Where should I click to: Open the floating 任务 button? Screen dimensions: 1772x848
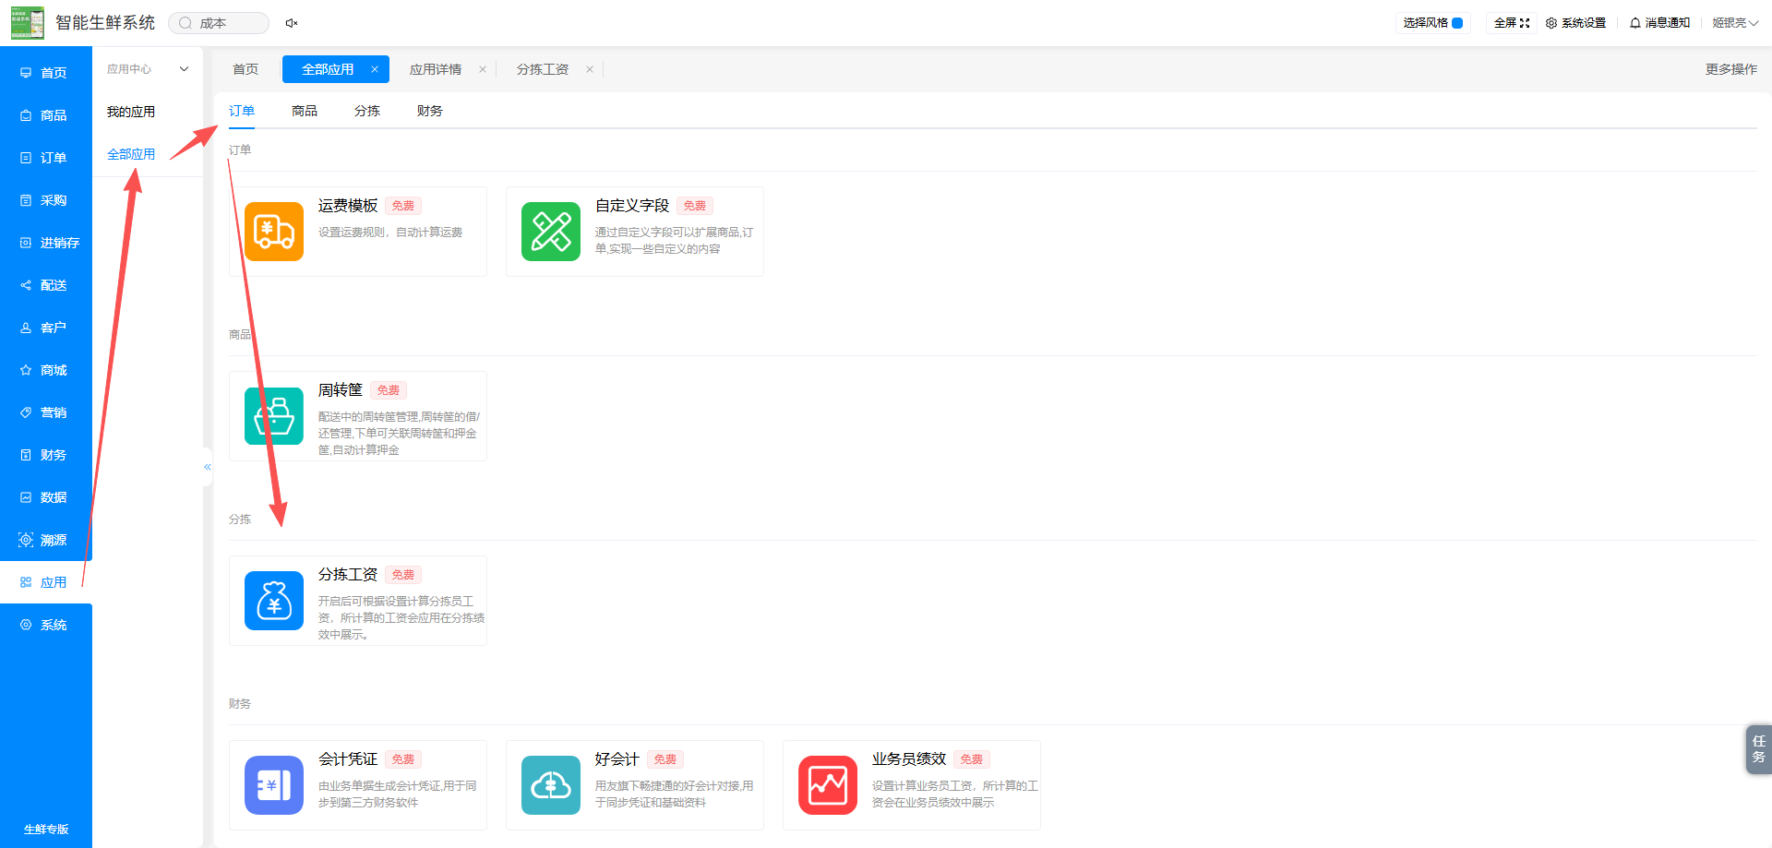click(x=1759, y=749)
